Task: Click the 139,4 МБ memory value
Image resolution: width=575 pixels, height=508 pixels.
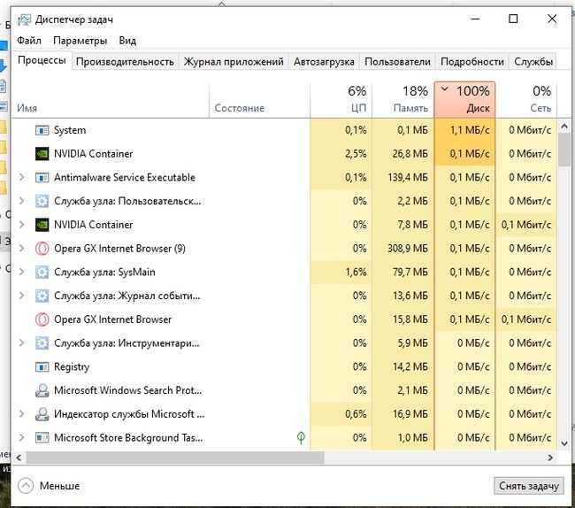Action: (408, 178)
